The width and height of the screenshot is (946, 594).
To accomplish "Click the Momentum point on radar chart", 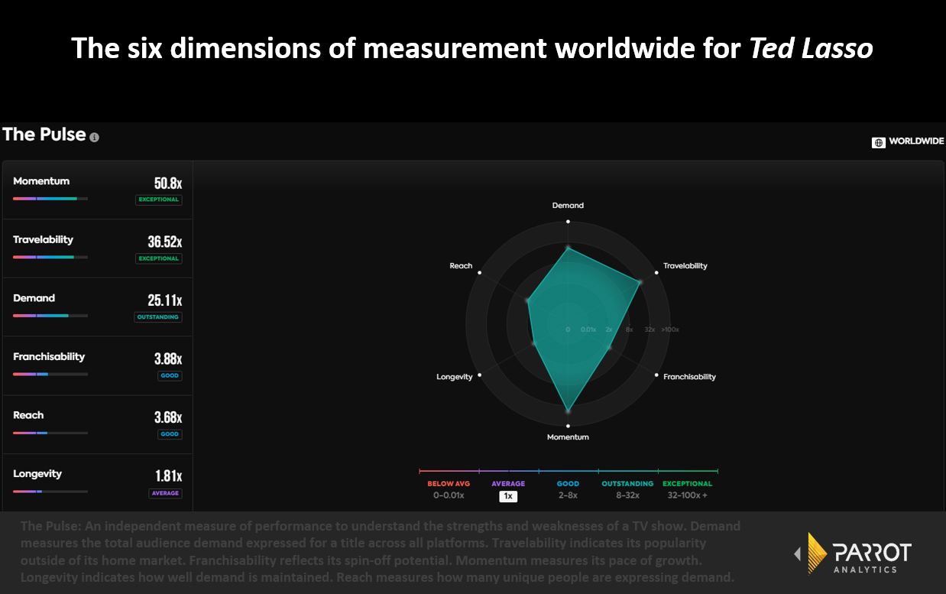I will pos(568,411).
